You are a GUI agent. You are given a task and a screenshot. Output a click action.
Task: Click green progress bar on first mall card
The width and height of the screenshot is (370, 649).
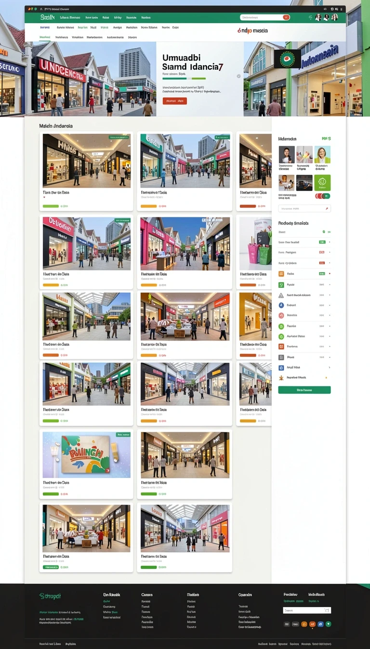tap(51, 206)
